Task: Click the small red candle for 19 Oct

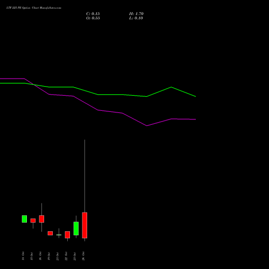Action: click(50, 233)
